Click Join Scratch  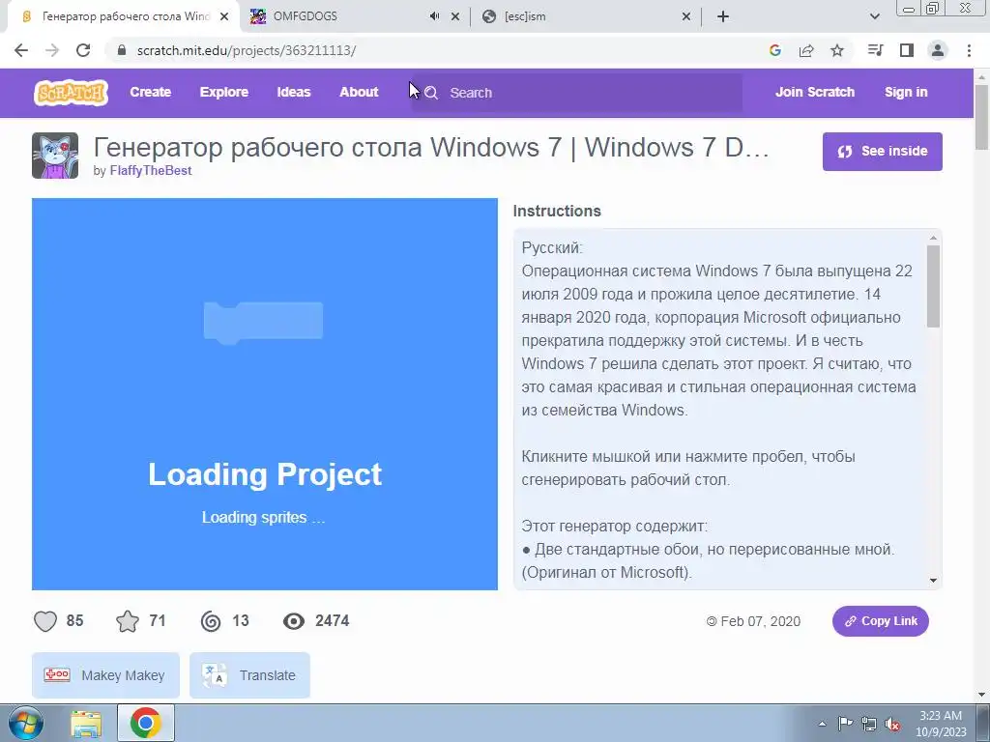[814, 92]
